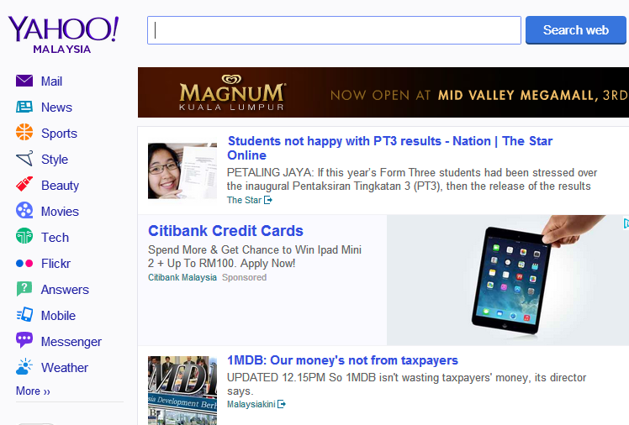Click the Tech icon in sidebar
The height and width of the screenshot is (425, 629).
coord(24,238)
